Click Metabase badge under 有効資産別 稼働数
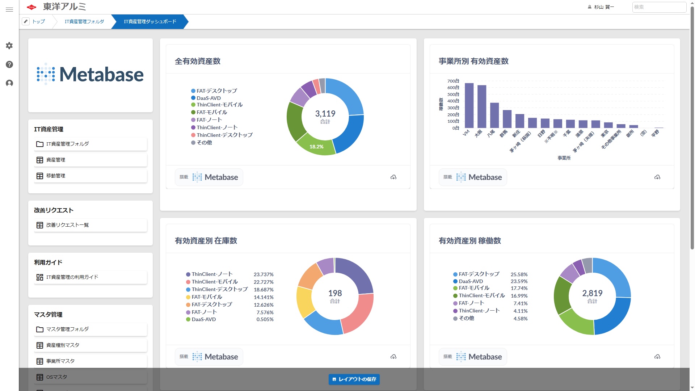Viewport: 695px width, 391px height. tap(473, 357)
